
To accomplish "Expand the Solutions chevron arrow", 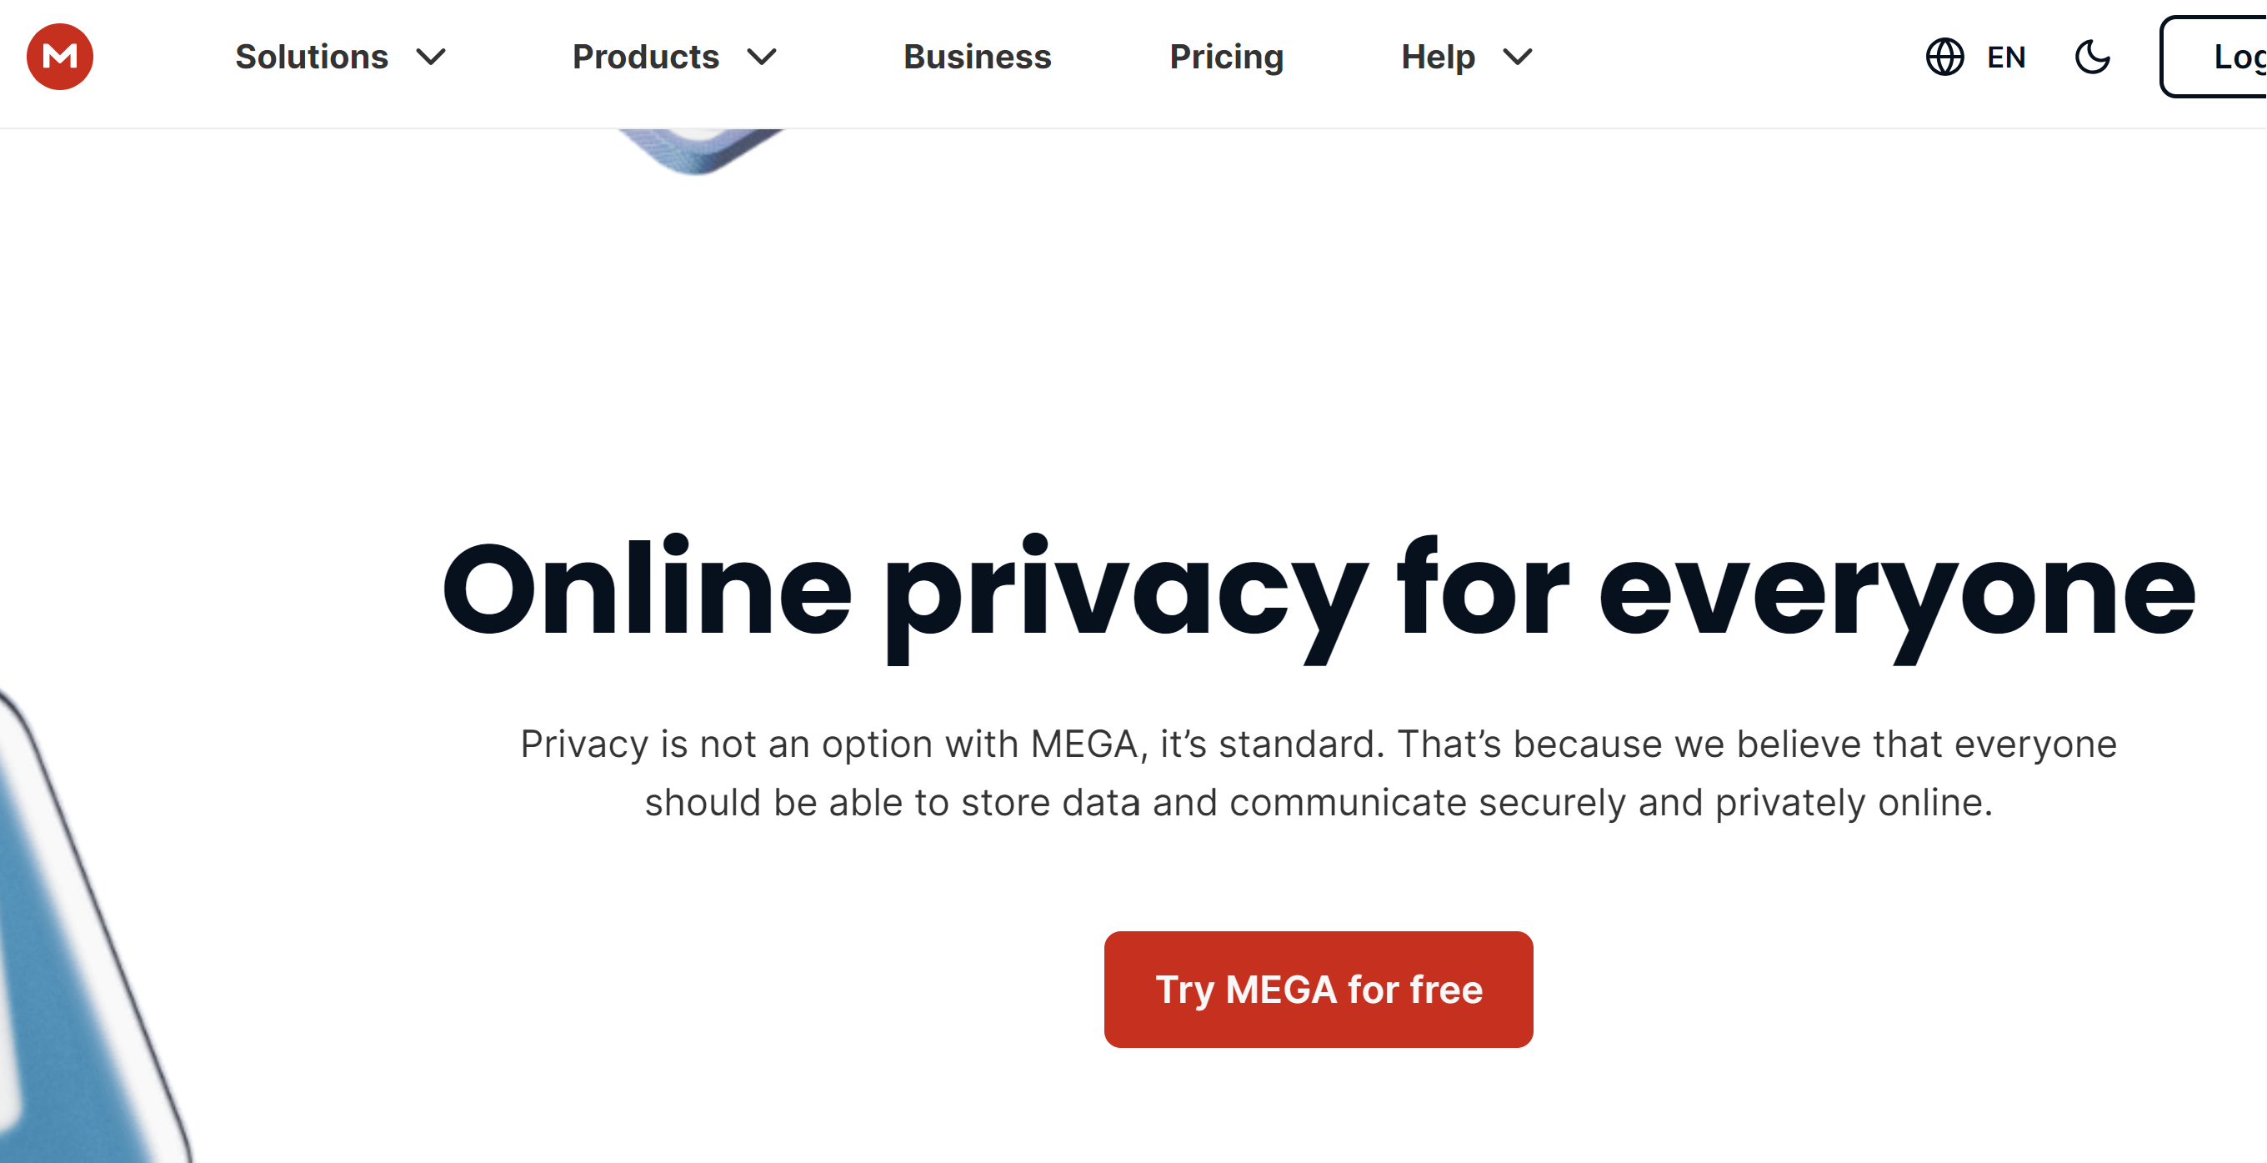I will coord(431,58).
